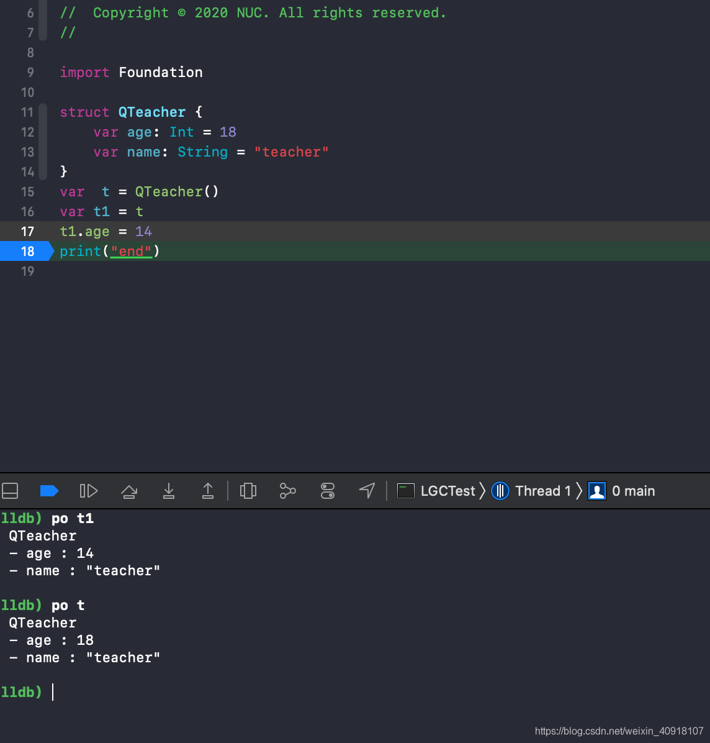
Task: Click the Thread 1 thread icon
Action: 500,491
